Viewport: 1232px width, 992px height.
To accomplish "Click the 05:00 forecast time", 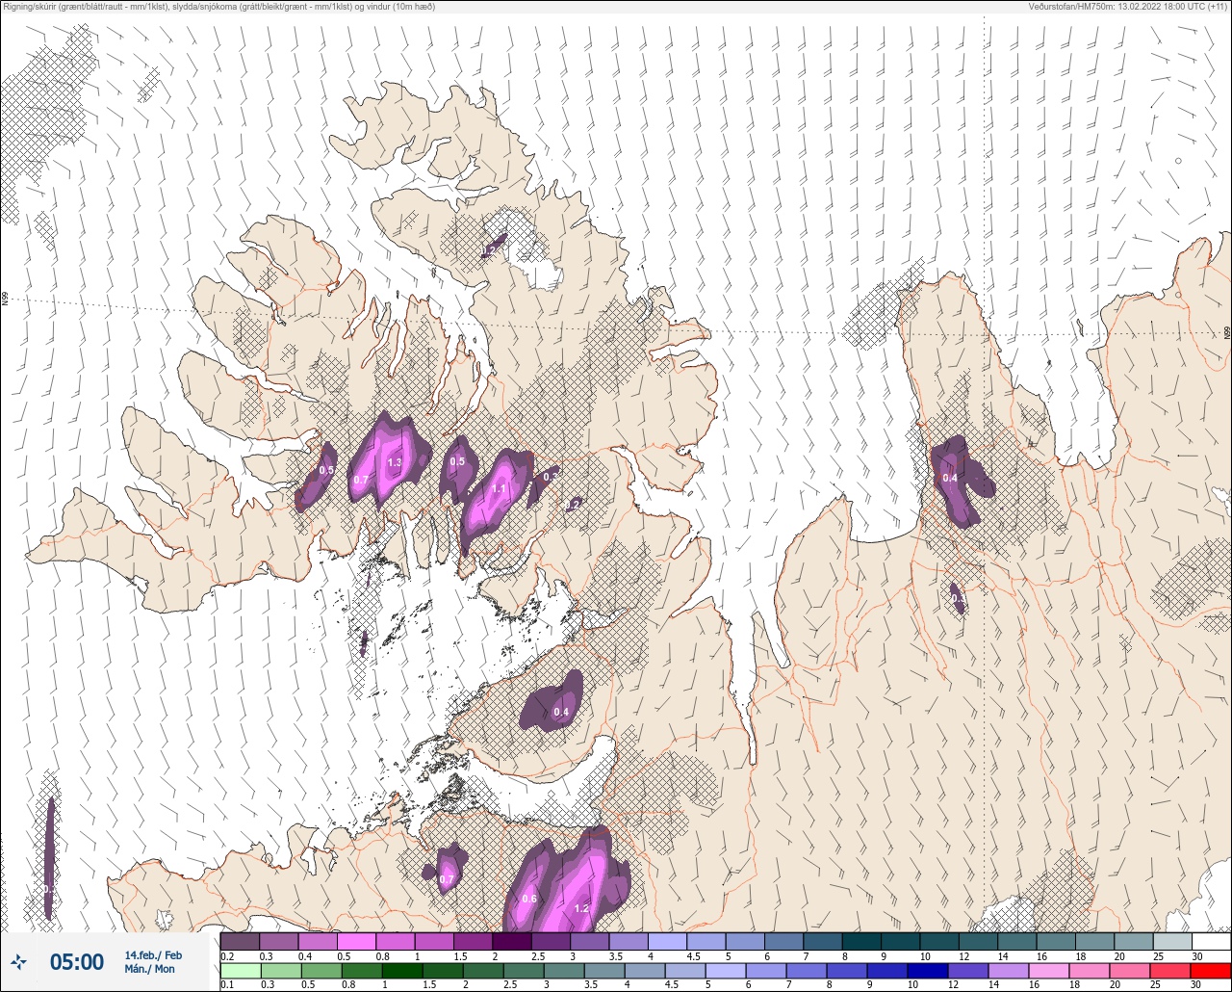I will click(77, 962).
